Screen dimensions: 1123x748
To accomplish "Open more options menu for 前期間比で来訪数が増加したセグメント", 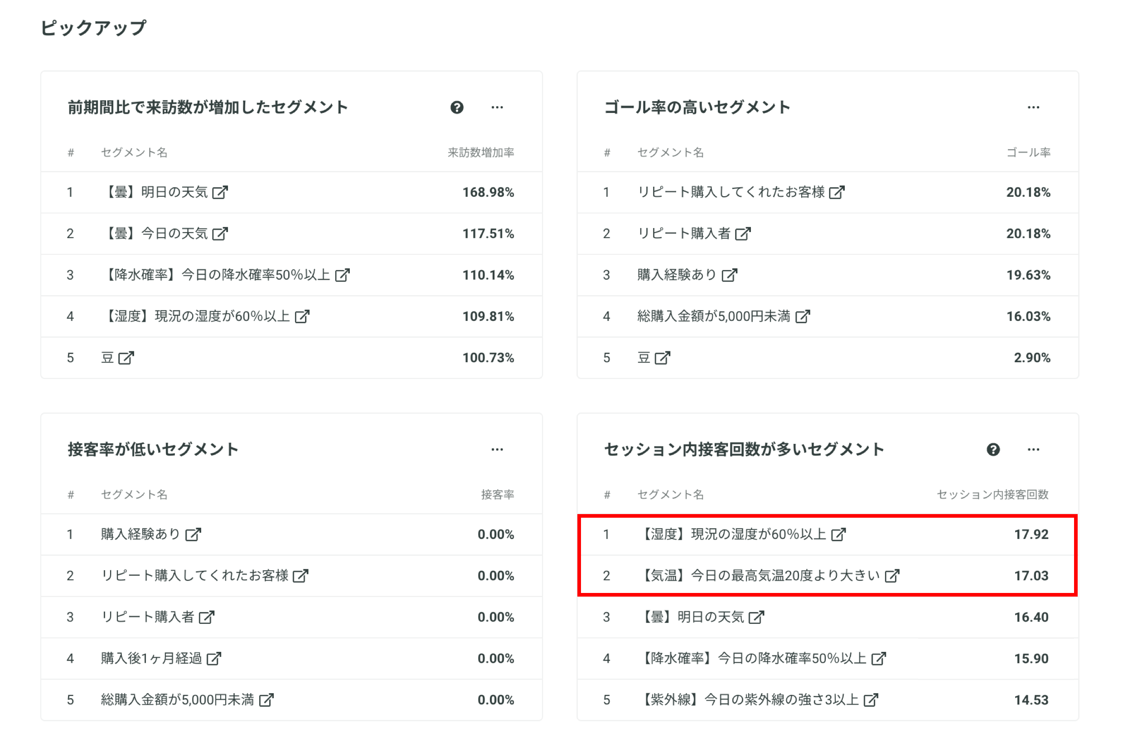I will 497,107.
